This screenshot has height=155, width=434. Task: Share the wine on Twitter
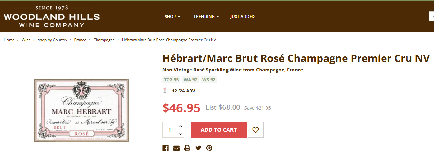(198, 148)
